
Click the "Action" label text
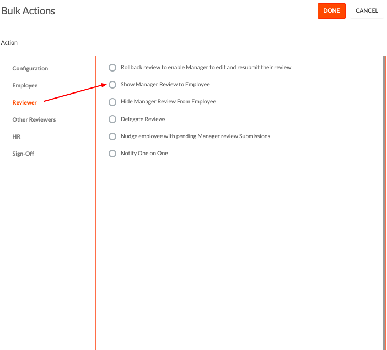(9, 42)
